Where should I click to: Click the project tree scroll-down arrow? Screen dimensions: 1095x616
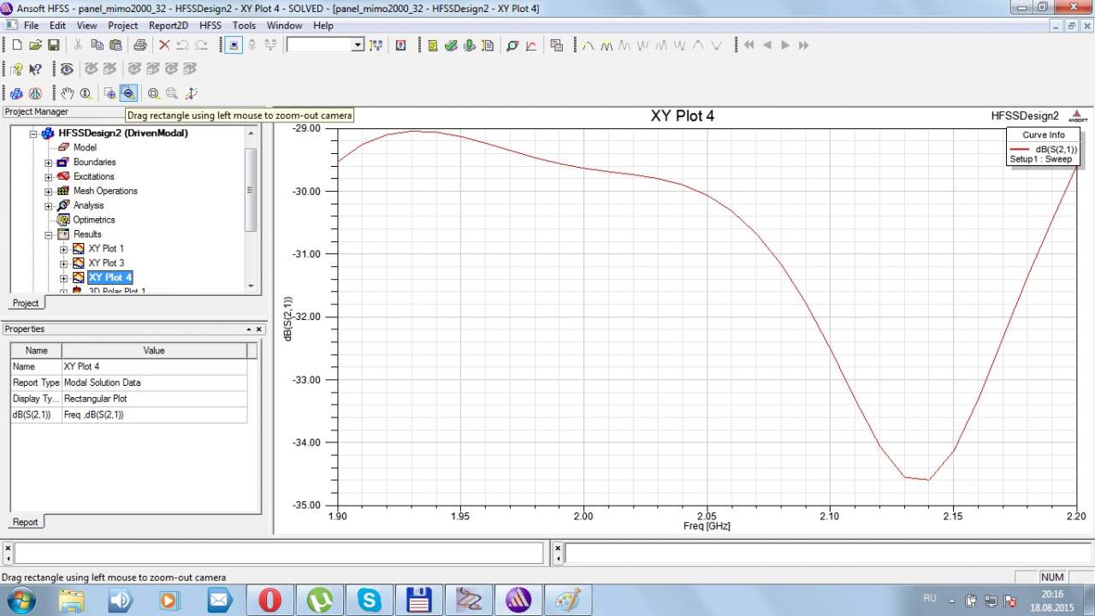pos(251,286)
